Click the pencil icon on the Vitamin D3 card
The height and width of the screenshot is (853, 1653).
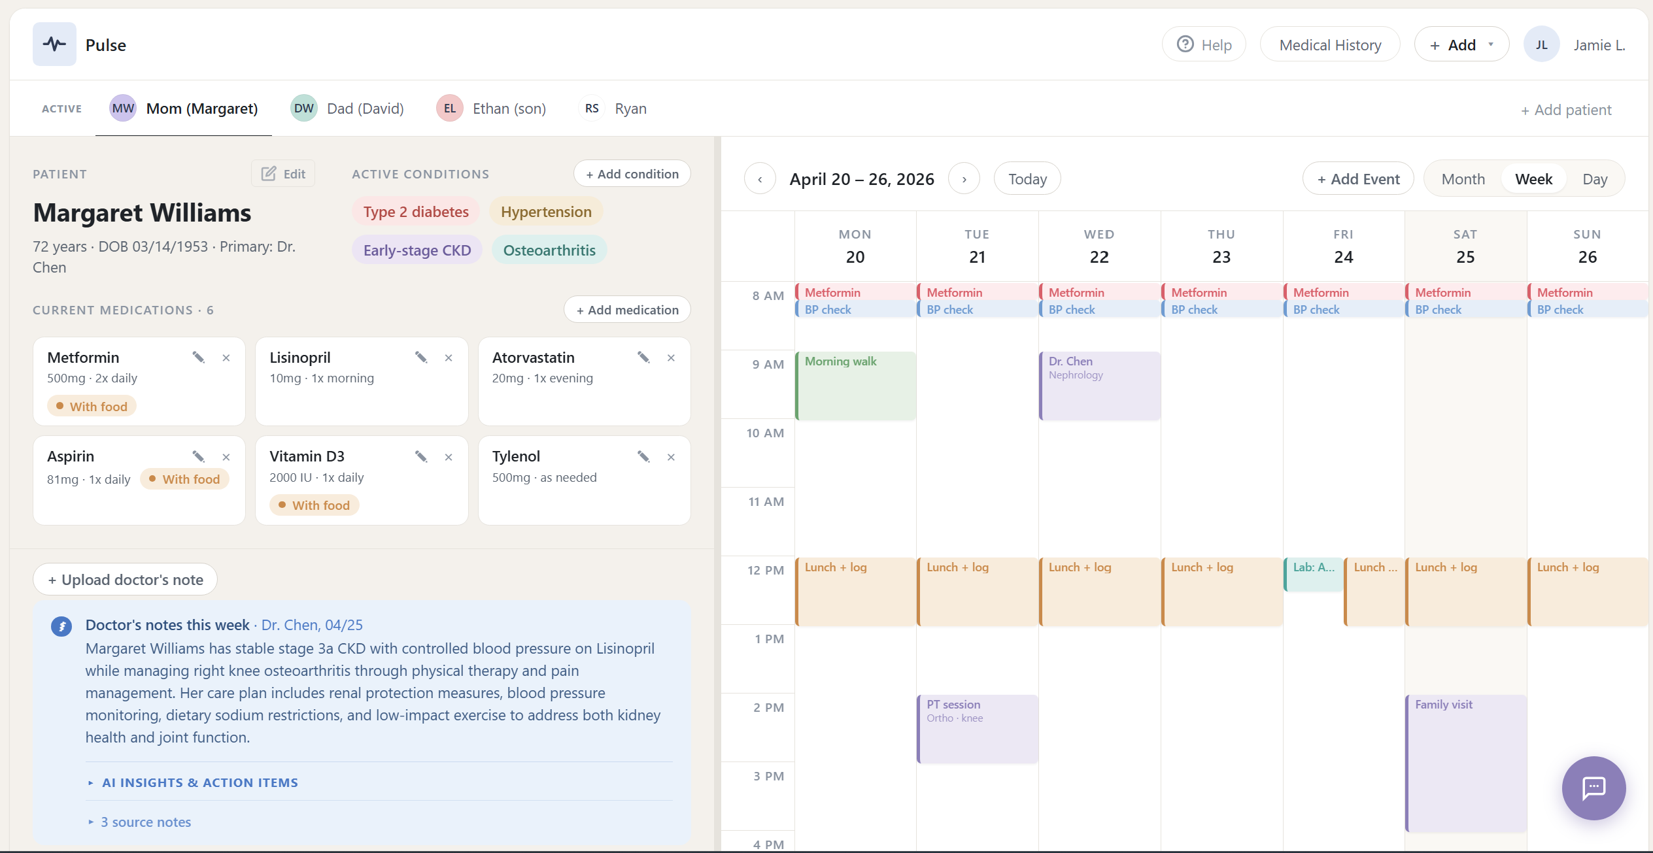click(x=421, y=457)
